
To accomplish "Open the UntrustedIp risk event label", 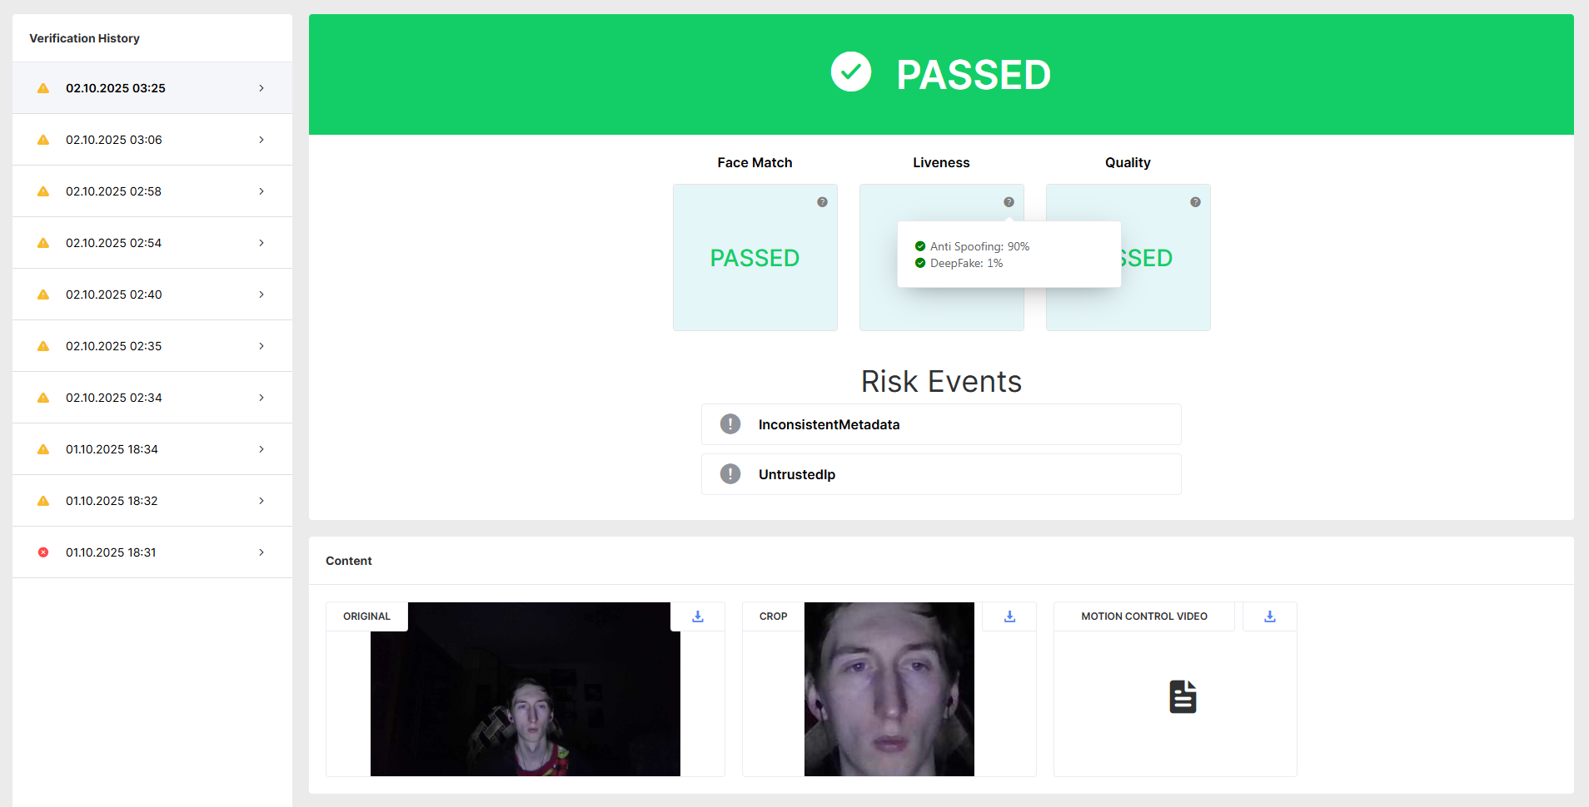I will click(x=797, y=474).
